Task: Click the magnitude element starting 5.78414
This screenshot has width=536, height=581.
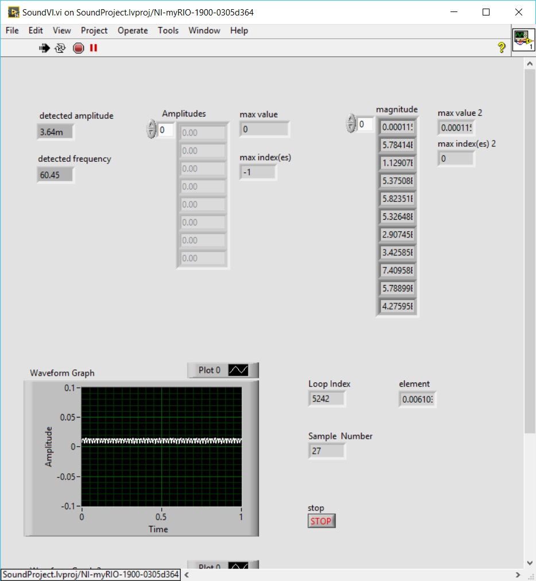Action: tap(397, 145)
